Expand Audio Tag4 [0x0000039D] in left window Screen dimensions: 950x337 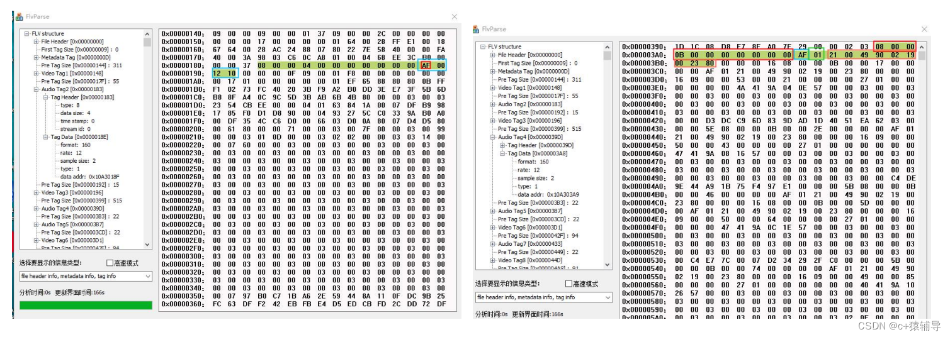(x=36, y=208)
